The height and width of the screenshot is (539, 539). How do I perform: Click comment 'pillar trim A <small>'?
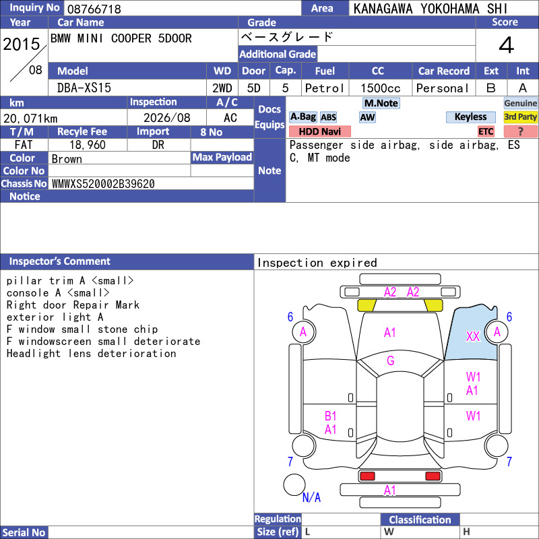(x=70, y=281)
